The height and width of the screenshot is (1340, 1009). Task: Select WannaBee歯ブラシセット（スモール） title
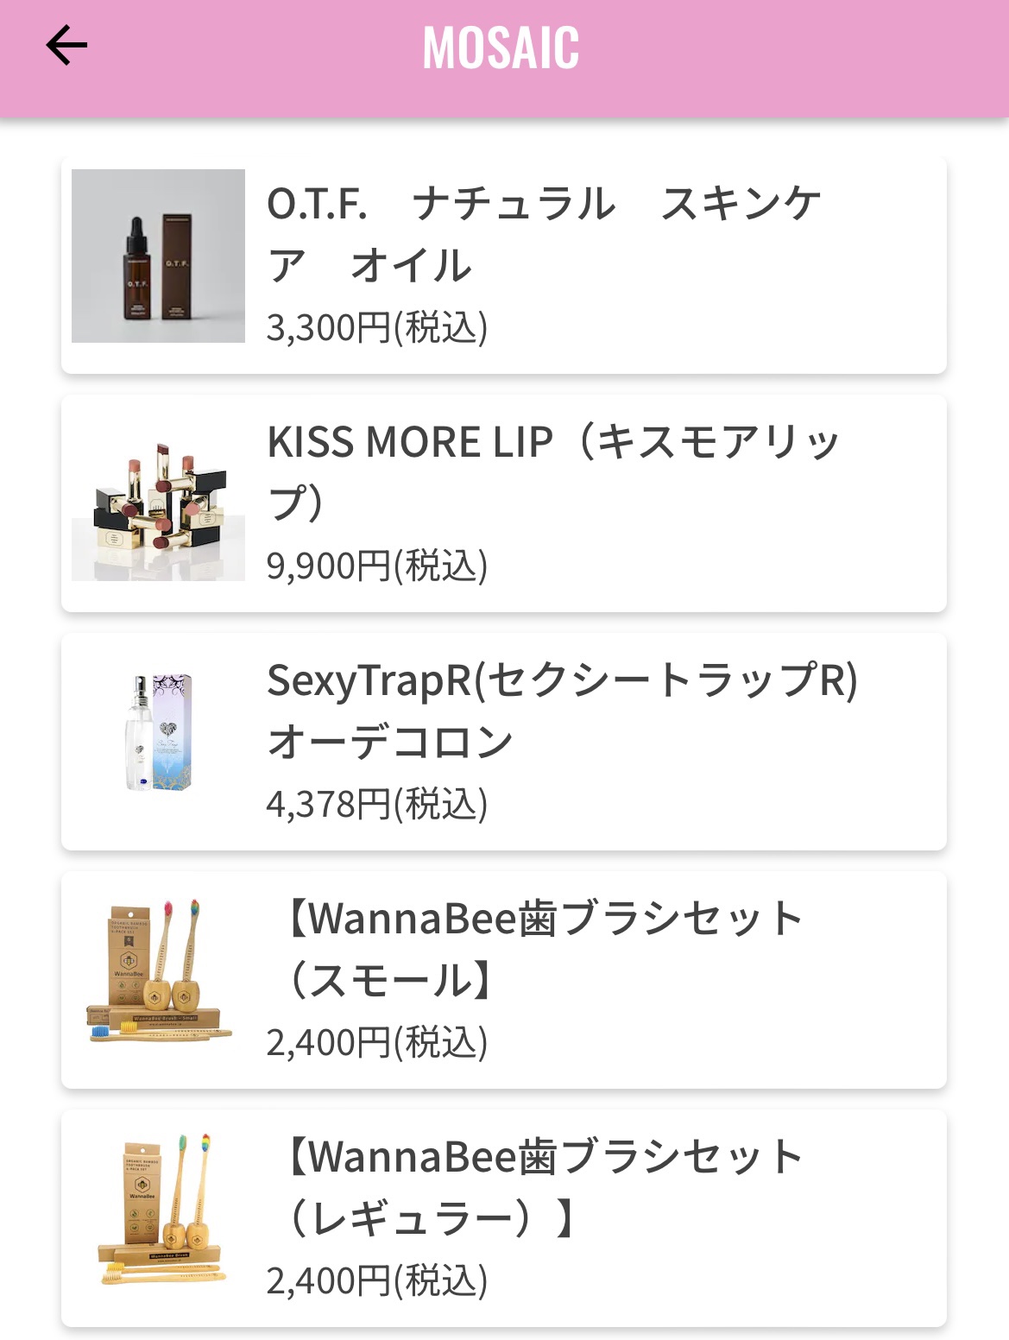point(544,949)
